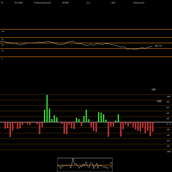
Task: Click the white RSI line endpoint near 36.72
Action: [152, 46]
